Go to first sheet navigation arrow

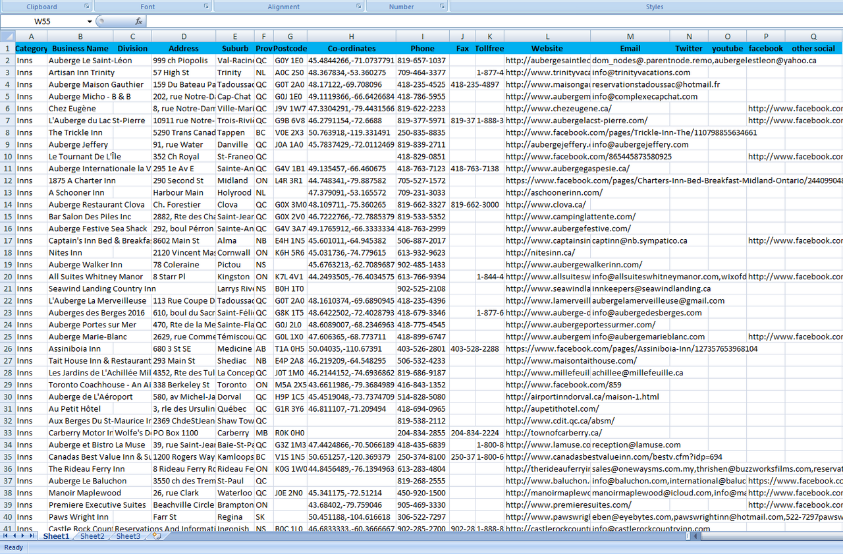(x=6, y=536)
